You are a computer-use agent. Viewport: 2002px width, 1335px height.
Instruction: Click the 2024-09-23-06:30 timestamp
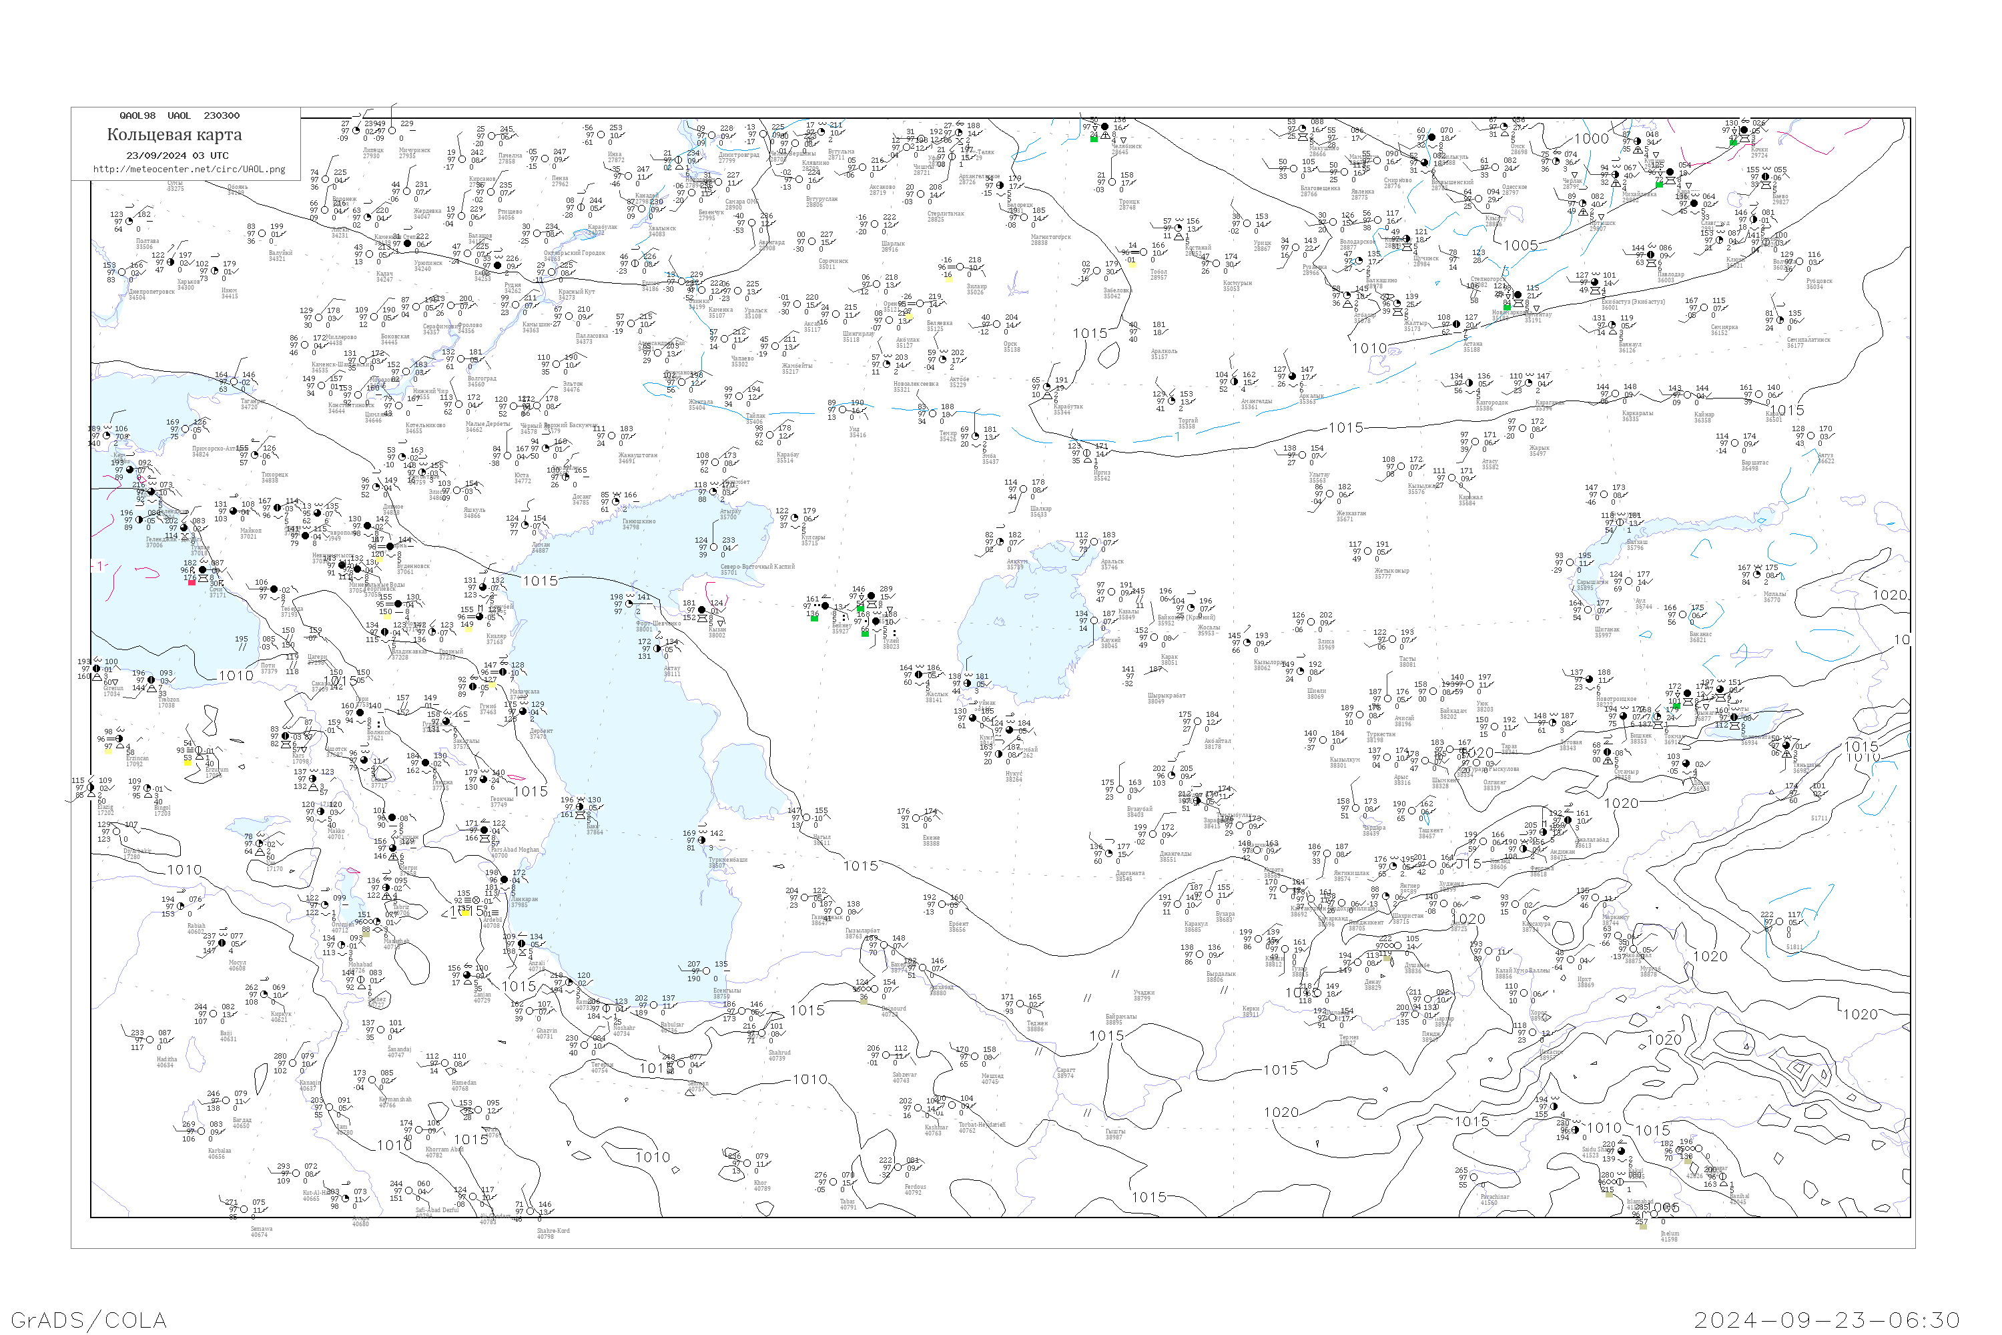coord(1826,1320)
